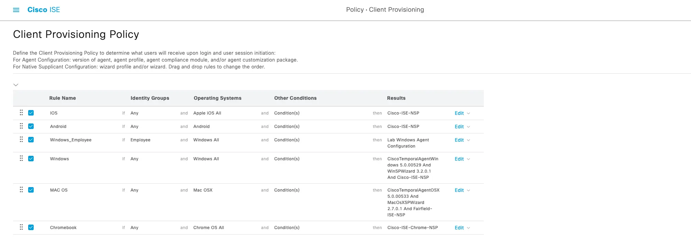Click Condition(s) in the IOS row

tap(287, 113)
